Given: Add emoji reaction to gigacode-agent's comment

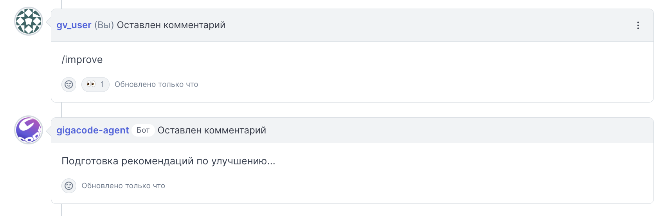Looking at the screenshot, I should pyautogui.click(x=69, y=186).
